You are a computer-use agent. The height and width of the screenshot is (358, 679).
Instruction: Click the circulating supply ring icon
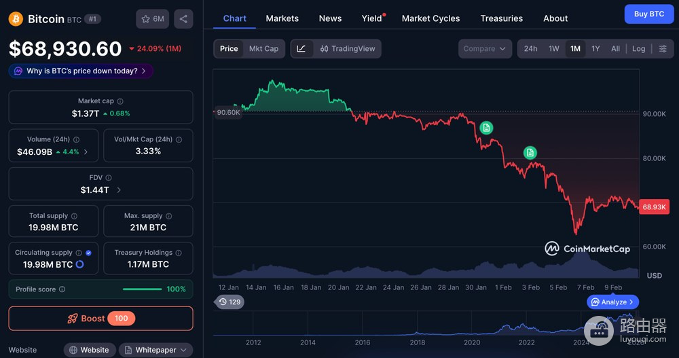point(79,264)
